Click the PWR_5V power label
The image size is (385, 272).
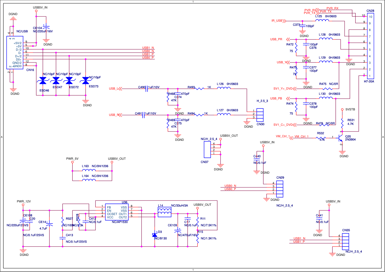(72, 159)
